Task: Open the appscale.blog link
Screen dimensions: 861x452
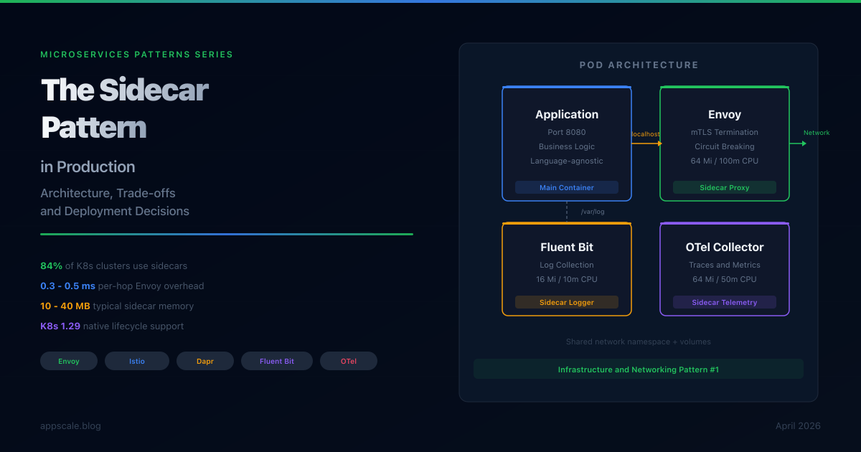Action: tap(70, 426)
